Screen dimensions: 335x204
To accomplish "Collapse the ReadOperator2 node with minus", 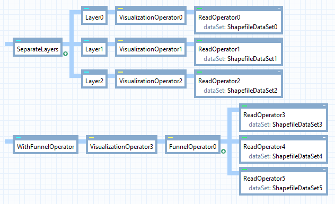I will pyautogui.click(x=279, y=72).
